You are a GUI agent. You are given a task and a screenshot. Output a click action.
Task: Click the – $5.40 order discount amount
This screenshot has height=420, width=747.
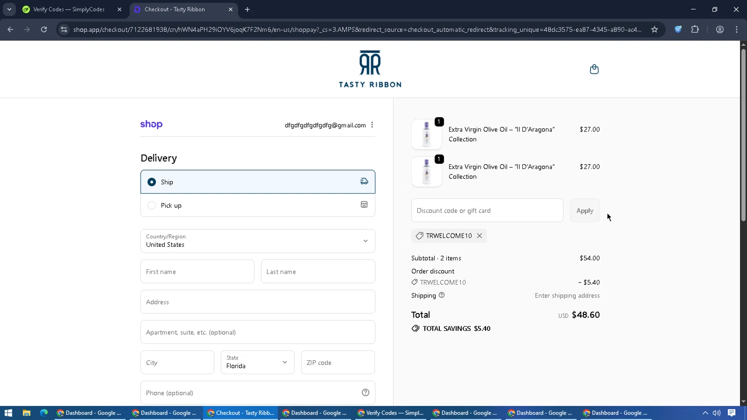click(589, 282)
